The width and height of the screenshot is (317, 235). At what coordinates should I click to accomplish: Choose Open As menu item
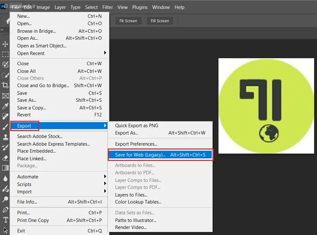click(x=59, y=38)
